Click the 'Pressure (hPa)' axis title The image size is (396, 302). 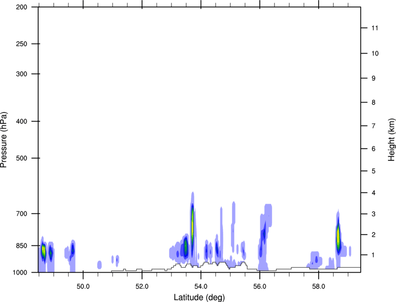pos(4,140)
